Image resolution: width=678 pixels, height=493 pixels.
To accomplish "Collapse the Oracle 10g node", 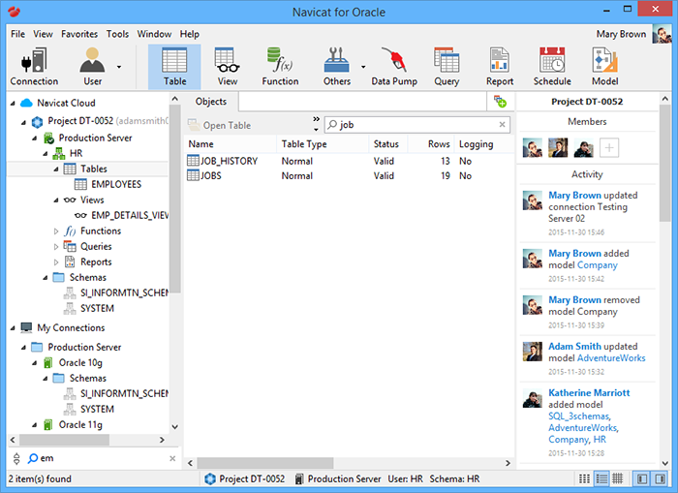I will 35,363.
